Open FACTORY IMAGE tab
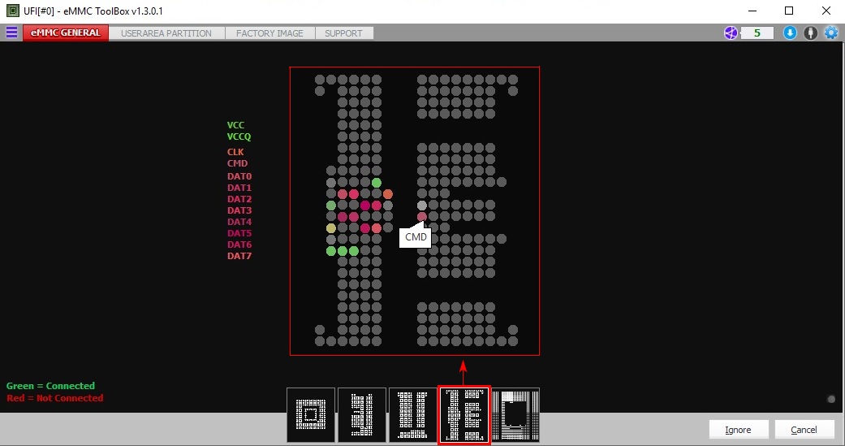 (x=269, y=32)
